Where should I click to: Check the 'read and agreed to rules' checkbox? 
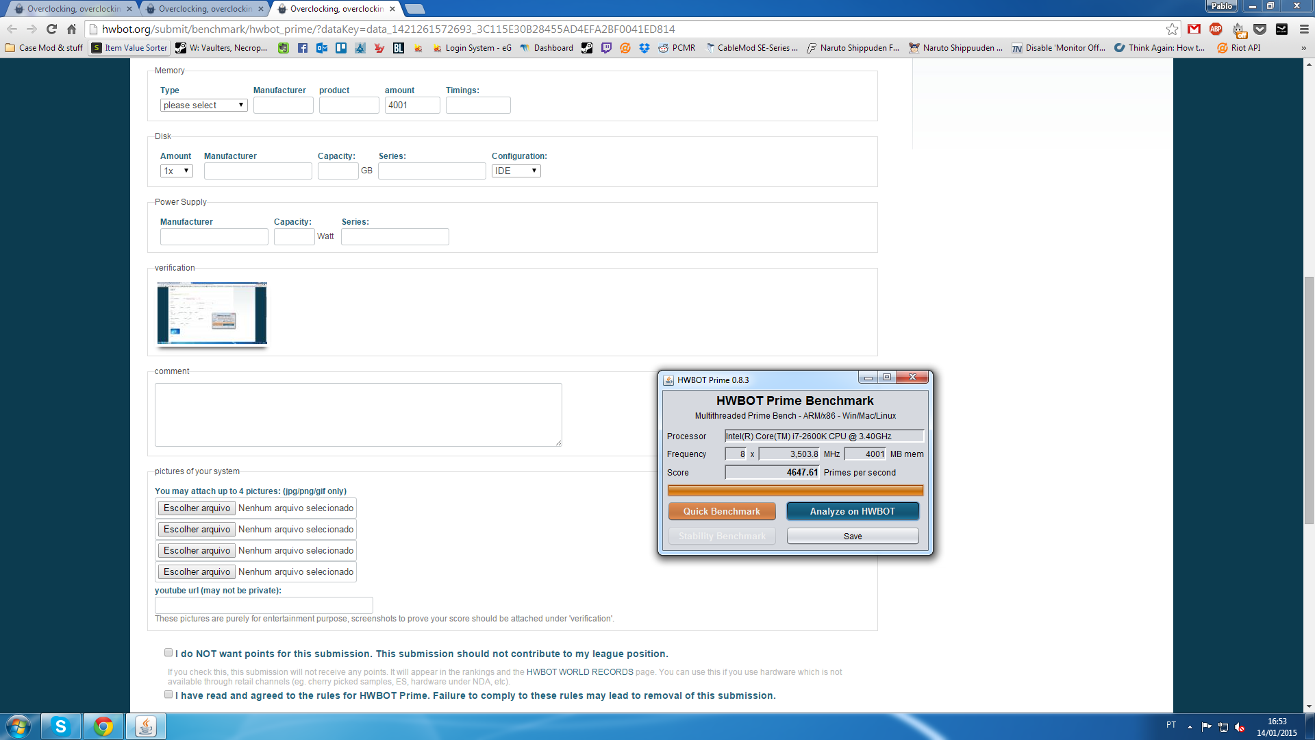coord(168,695)
